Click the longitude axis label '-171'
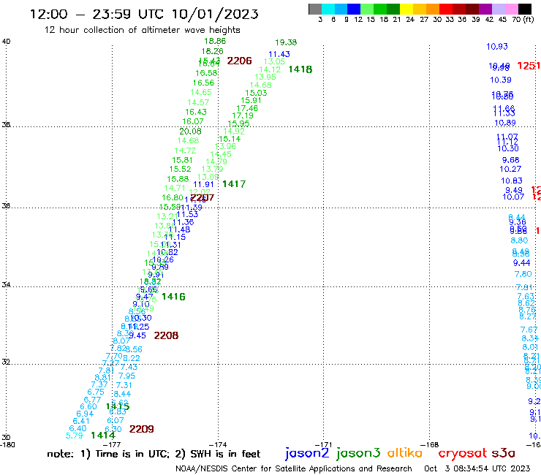 (x=323, y=445)
